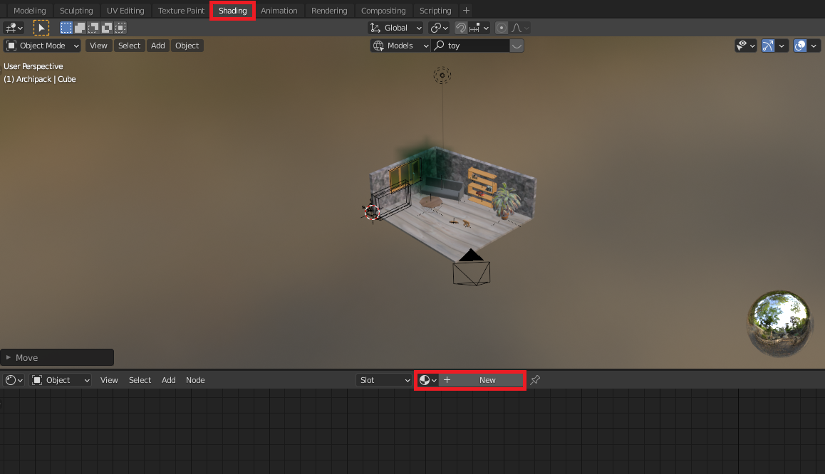Toggle viewport overlays
825x474 pixels.
pos(800,46)
